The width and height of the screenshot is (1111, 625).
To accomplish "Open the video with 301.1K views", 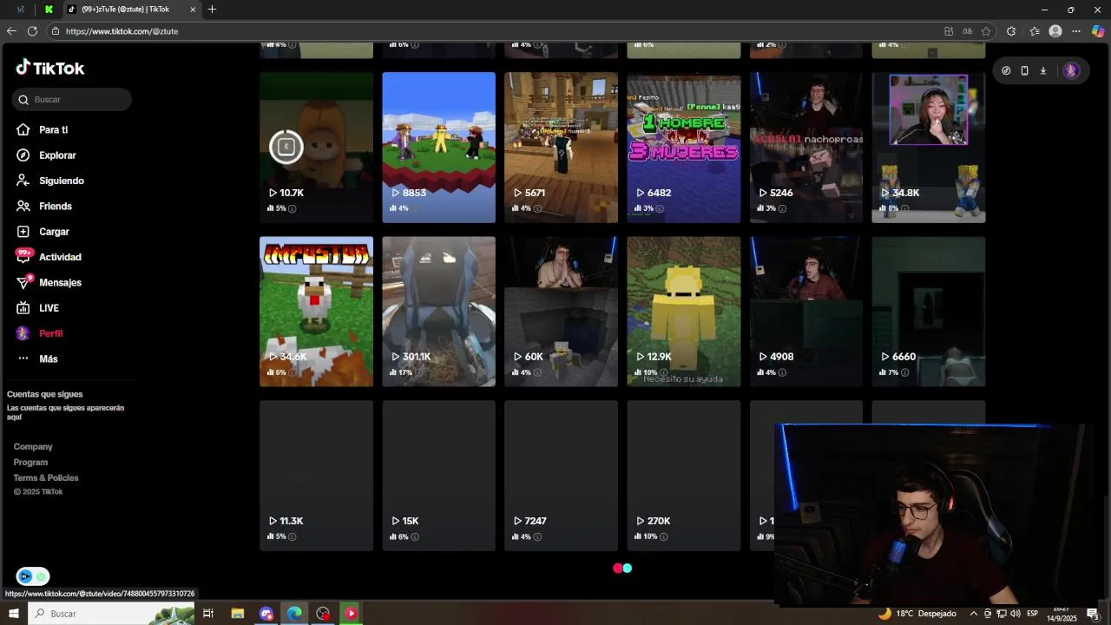I will 438,312.
